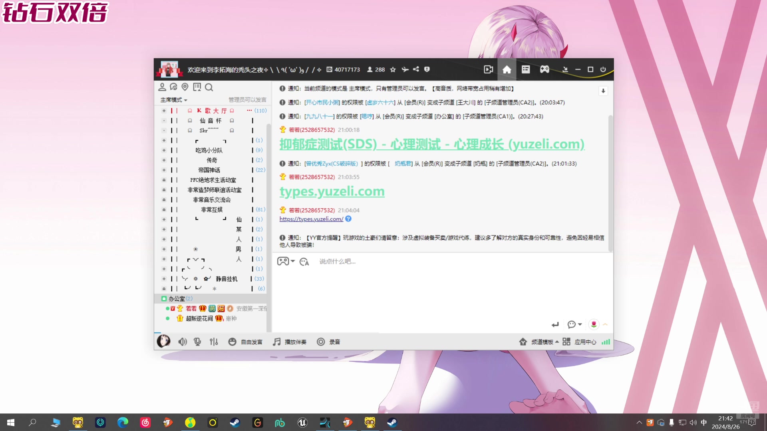Viewport: 767px width, 431px height.
Task: Select the 非常造梦师联谊活动室 channel
Action: (215, 190)
